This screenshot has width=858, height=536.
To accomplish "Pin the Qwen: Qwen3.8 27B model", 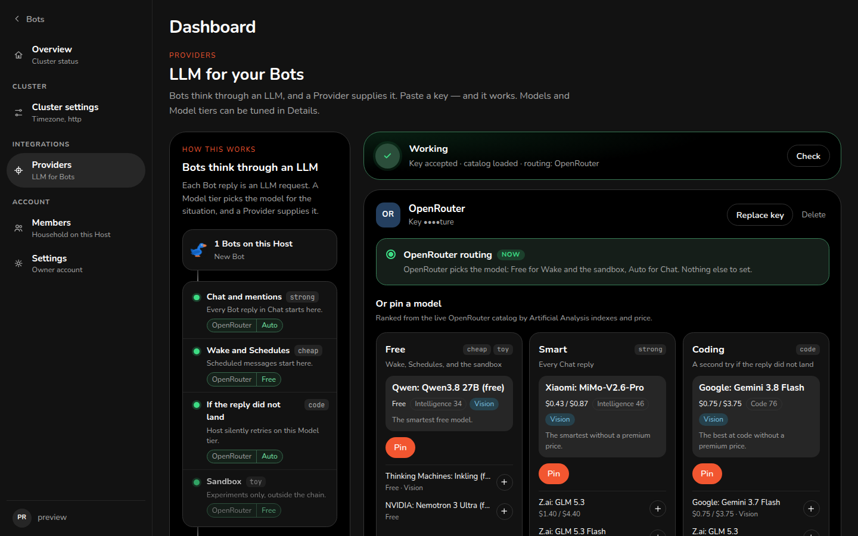I will (x=400, y=447).
